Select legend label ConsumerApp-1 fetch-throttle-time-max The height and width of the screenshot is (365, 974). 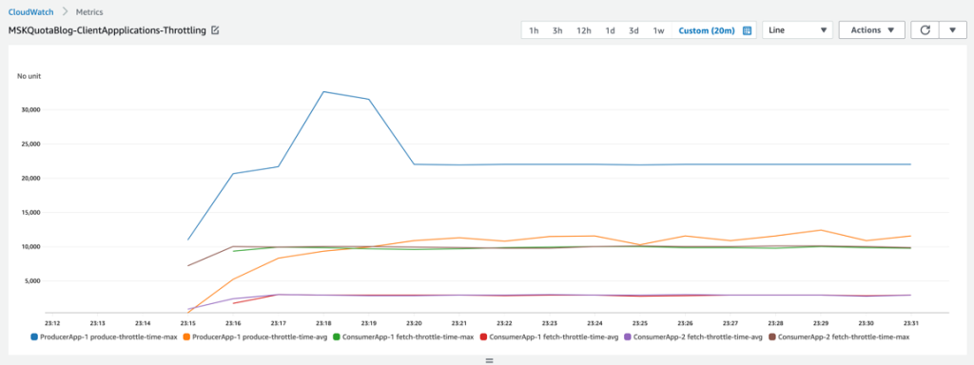point(407,337)
